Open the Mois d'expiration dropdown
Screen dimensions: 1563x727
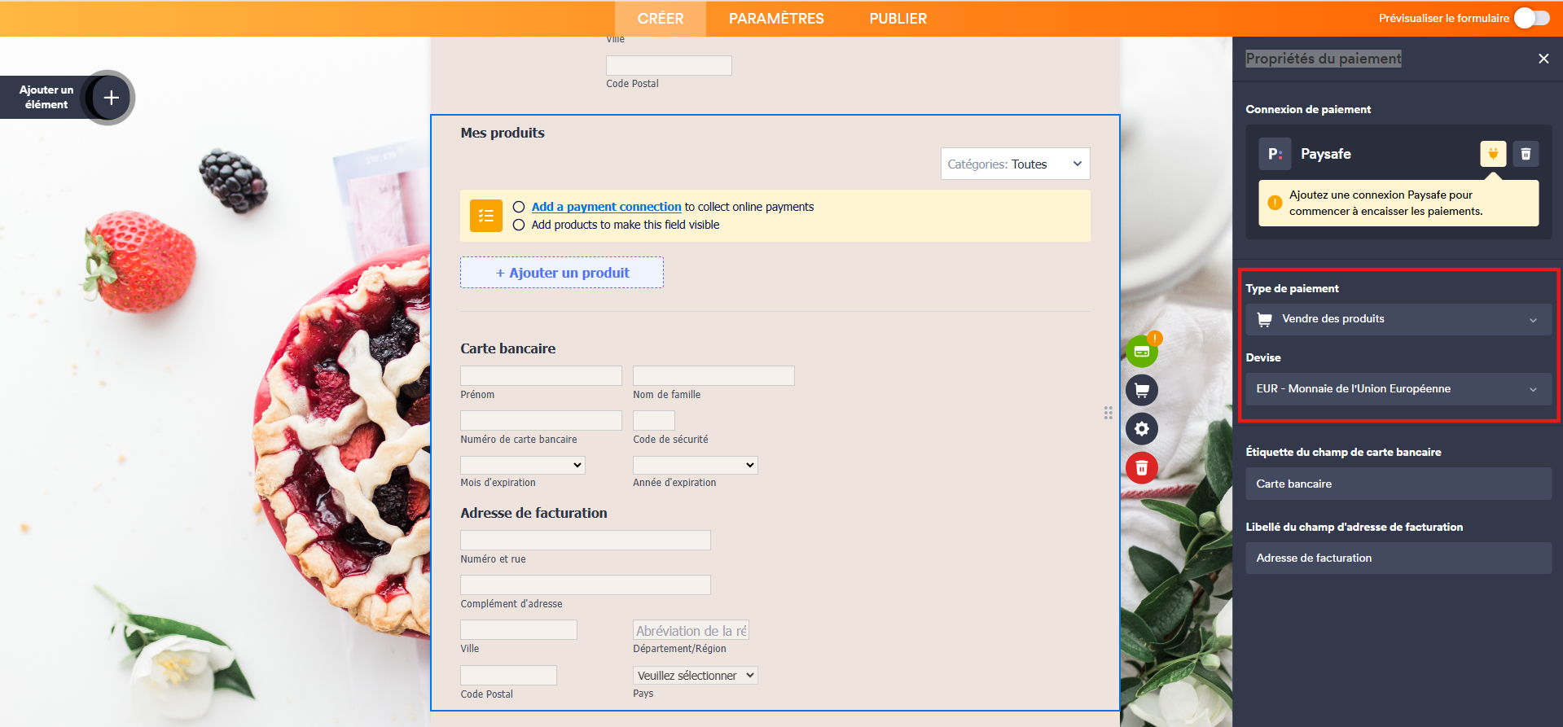[523, 465]
